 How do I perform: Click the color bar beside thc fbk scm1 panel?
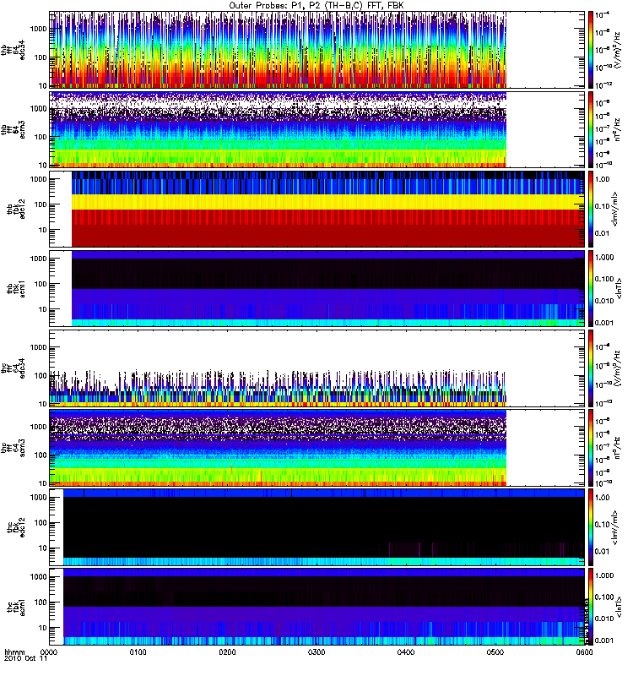tap(591, 607)
